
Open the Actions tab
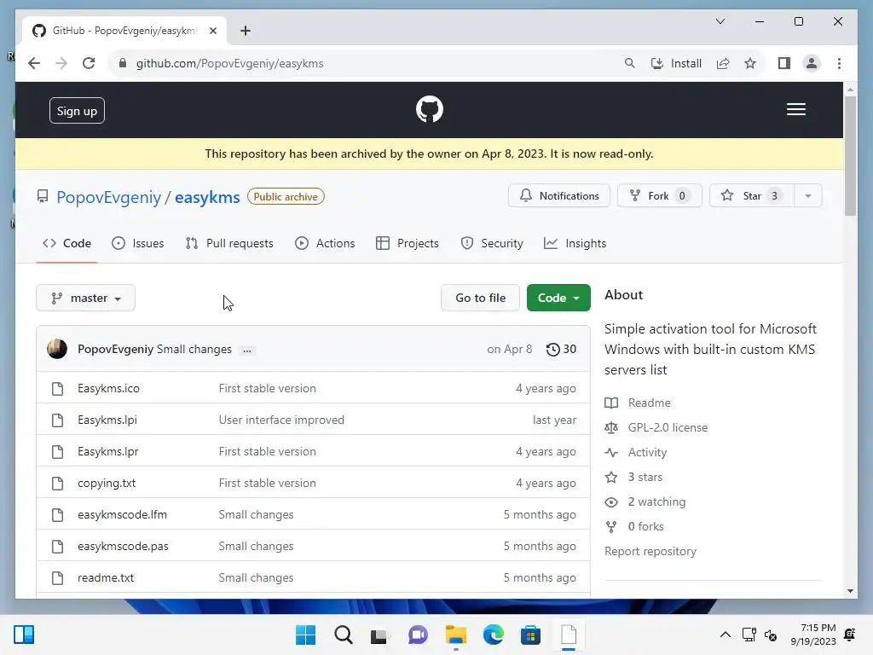click(x=325, y=243)
